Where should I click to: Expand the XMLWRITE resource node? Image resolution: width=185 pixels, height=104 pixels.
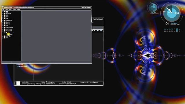3,21
